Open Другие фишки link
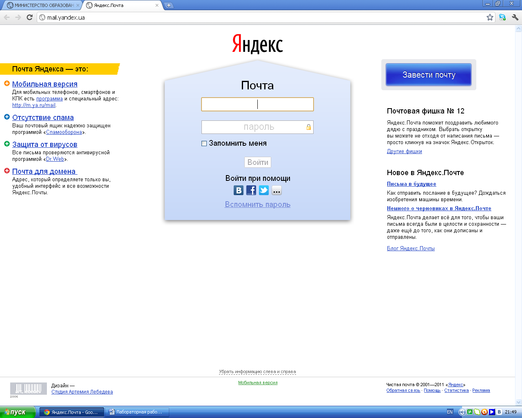The width and height of the screenshot is (522, 418). [405, 151]
